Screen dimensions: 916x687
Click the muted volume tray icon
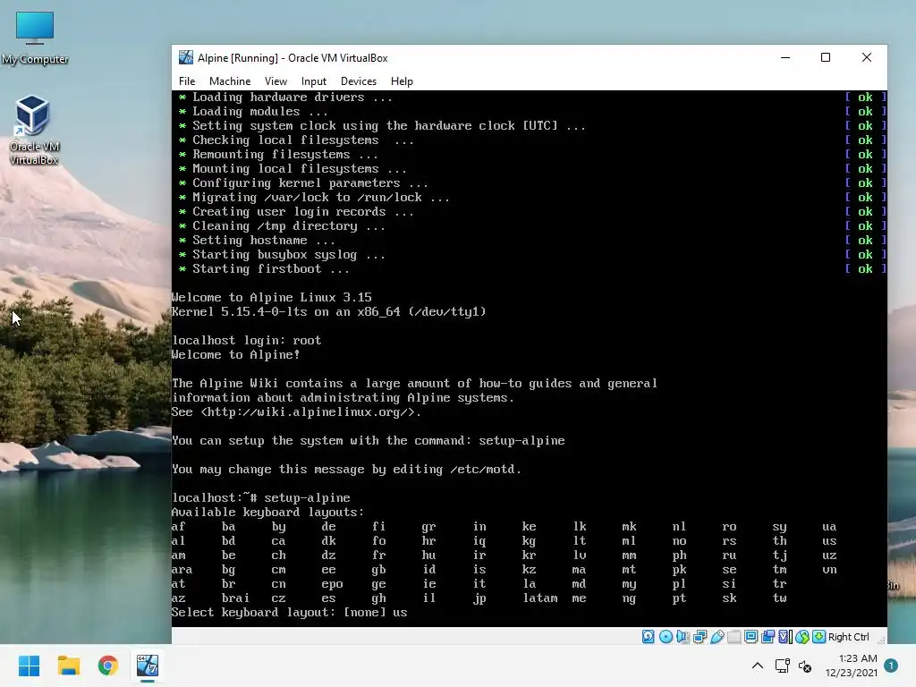click(x=805, y=666)
